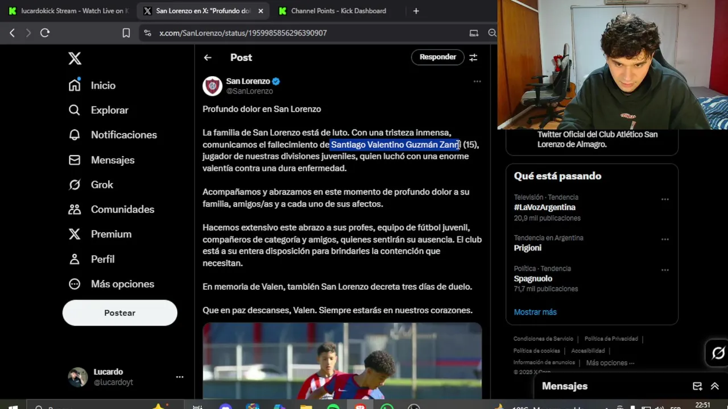Open the post's three-dot more menu
Screen dimensions: 728x409
(477, 81)
